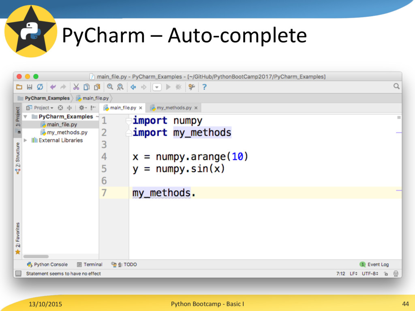This screenshot has width=415, height=311.
Task: Click the Hector inspector icon in status bar
Action: point(396,274)
